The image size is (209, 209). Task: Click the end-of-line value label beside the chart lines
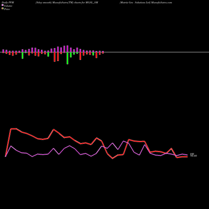coord(194,155)
